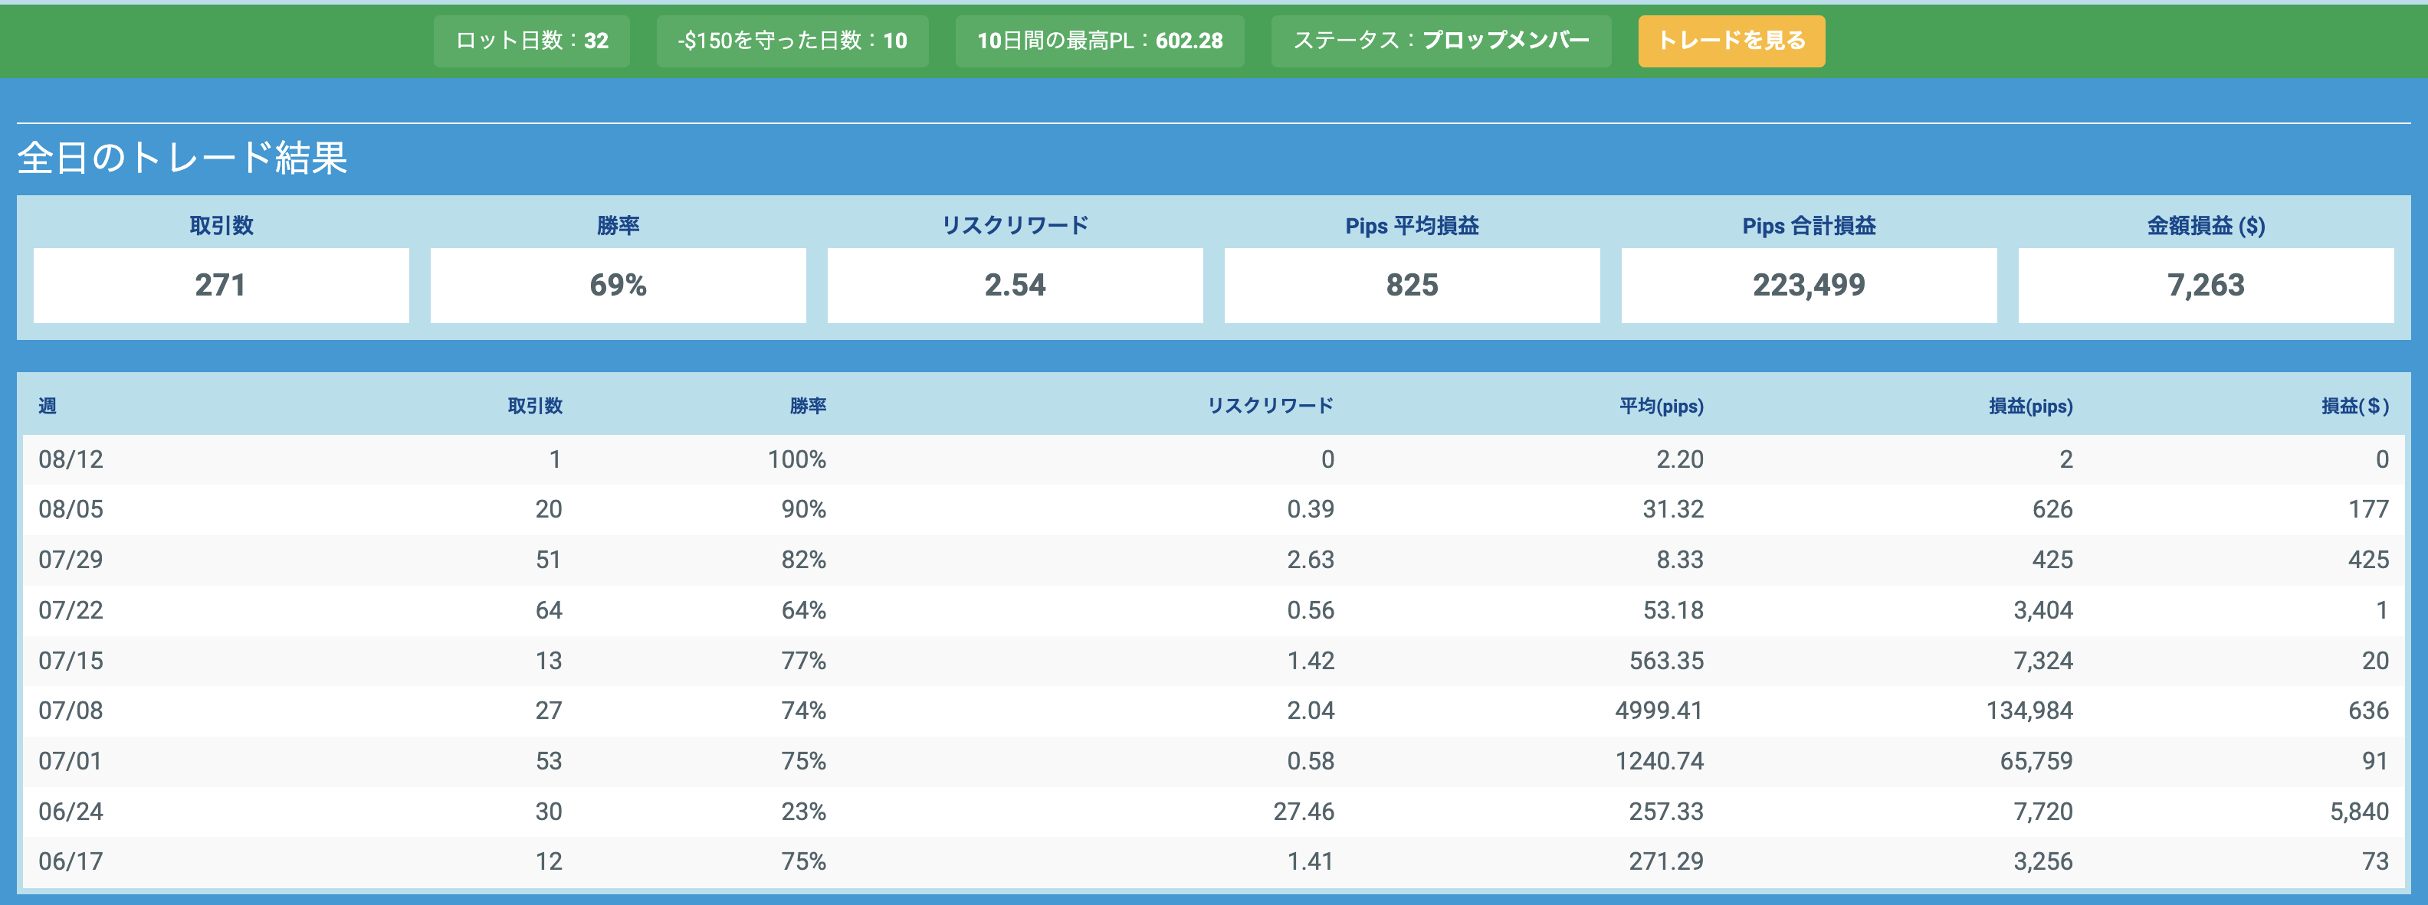Click the 金額損益 ($) value 7,263
The width and height of the screenshot is (2428, 905).
tap(2206, 284)
